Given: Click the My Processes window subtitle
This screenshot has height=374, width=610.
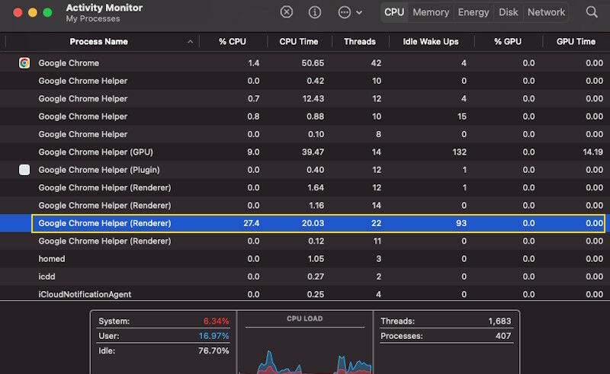Looking at the screenshot, I should coord(93,18).
